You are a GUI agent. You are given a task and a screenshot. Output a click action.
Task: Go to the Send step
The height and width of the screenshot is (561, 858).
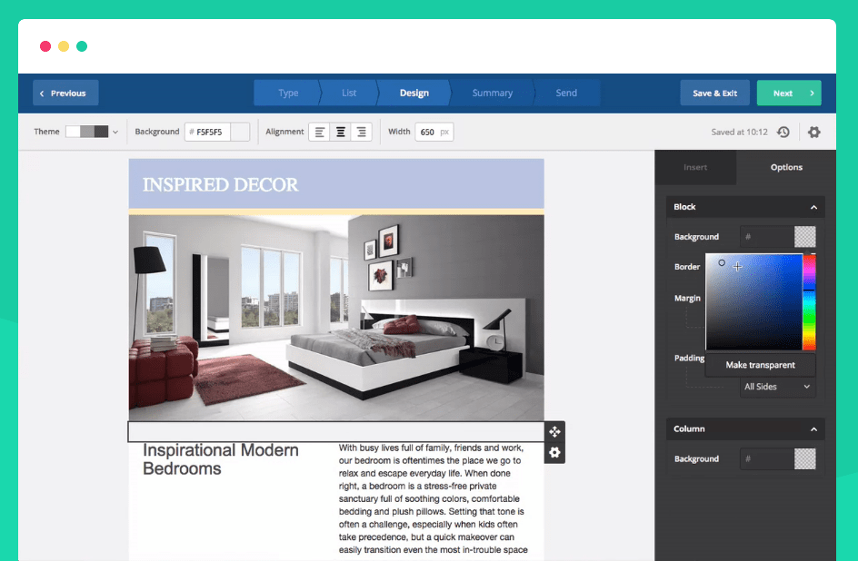[x=566, y=93]
